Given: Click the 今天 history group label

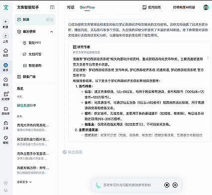Looking at the screenshot, I should click(19, 97).
